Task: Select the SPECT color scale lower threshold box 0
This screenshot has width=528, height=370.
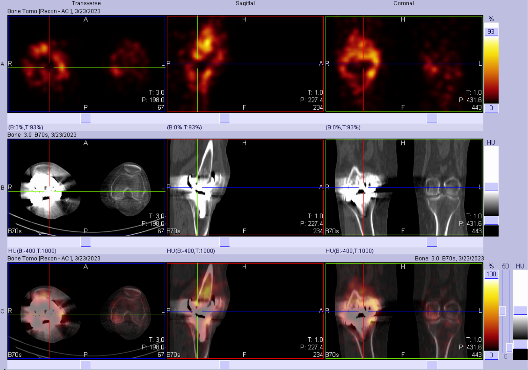Action: point(491,108)
